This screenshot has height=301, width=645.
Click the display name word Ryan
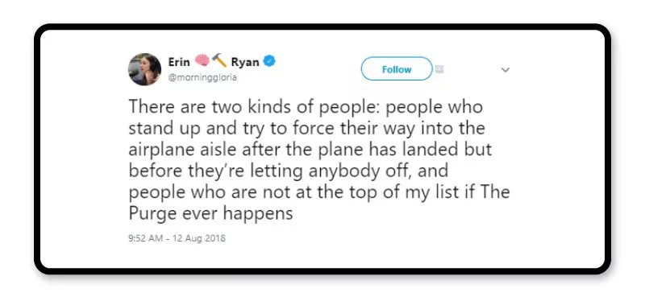click(x=245, y=62)
